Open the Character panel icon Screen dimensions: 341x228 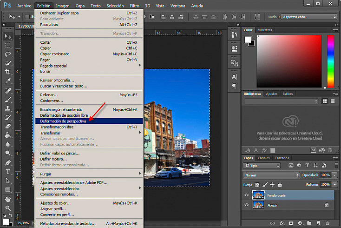pos(234,77)
